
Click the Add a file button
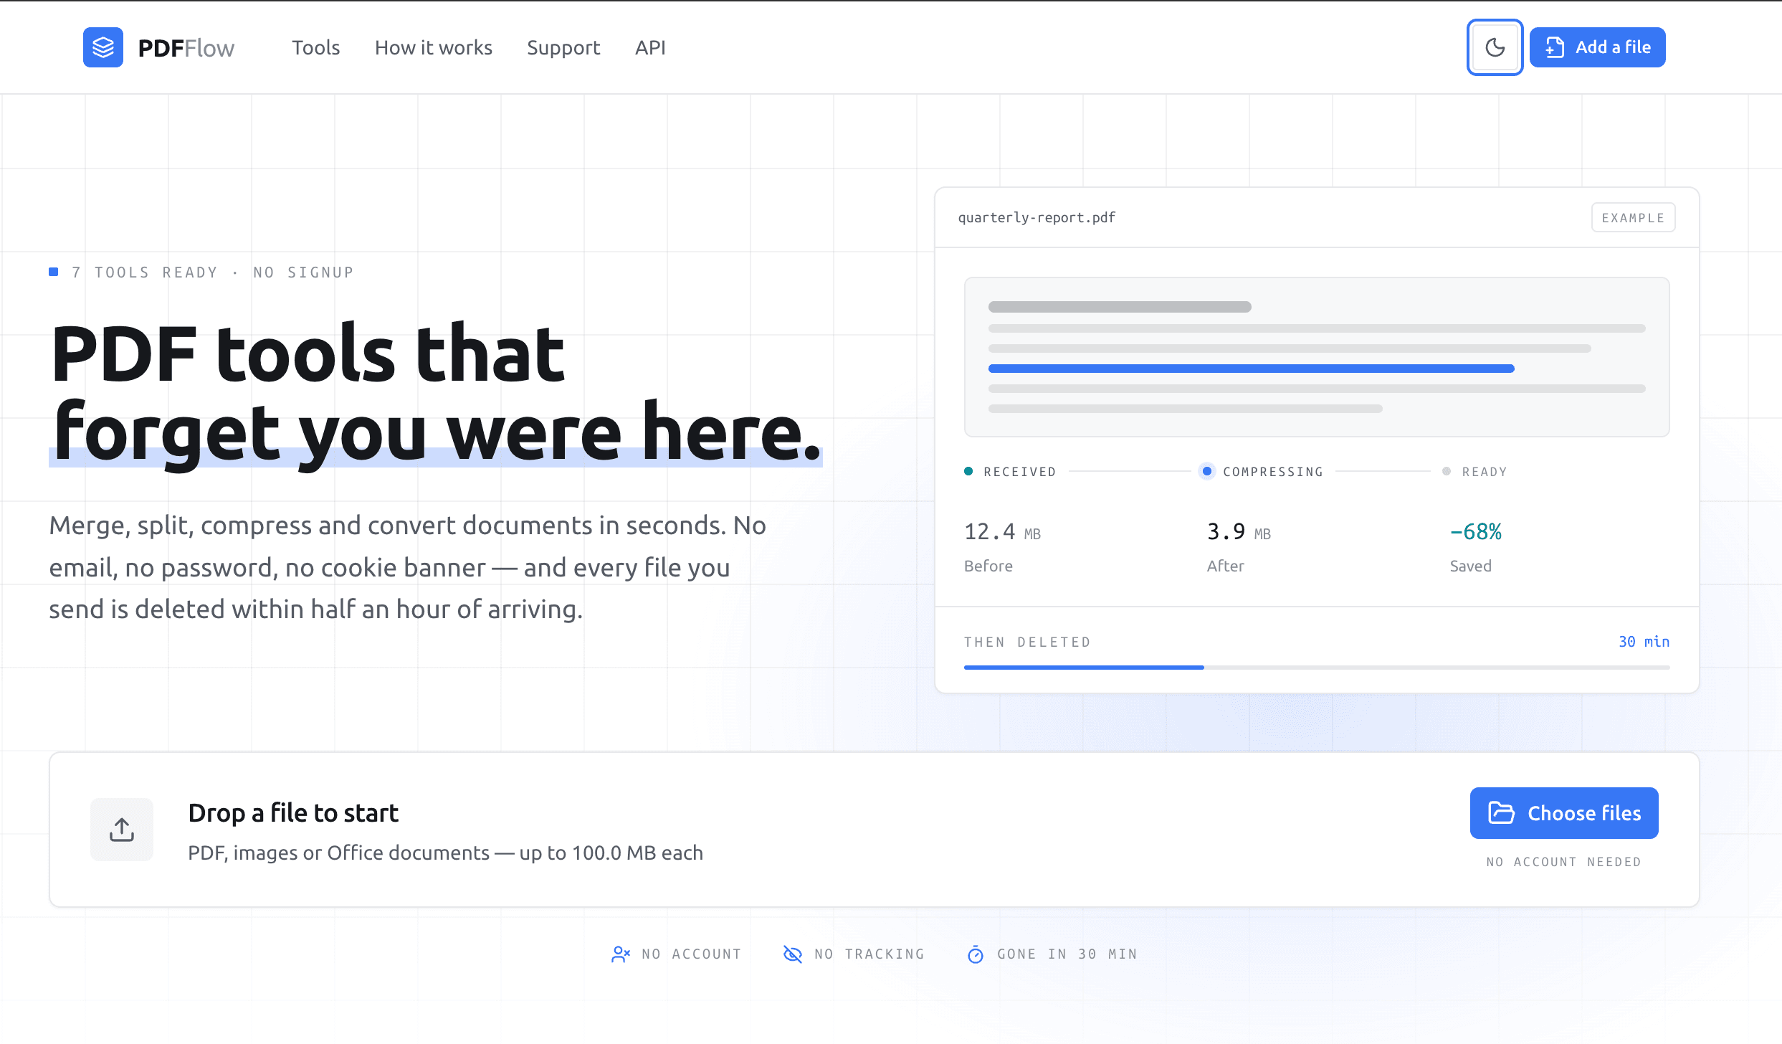click(x=1597, y=47)
